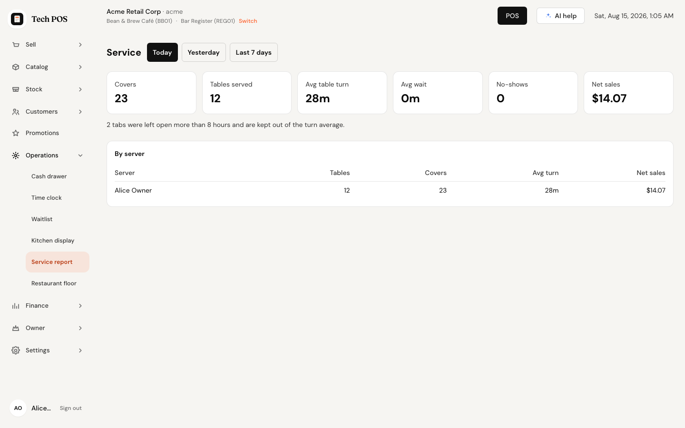Open the Promotions page
Screen dimensions: 685x428
[48, 133]
